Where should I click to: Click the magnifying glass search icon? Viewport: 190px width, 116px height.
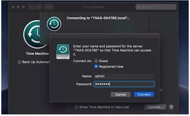[x=138, y=7]
